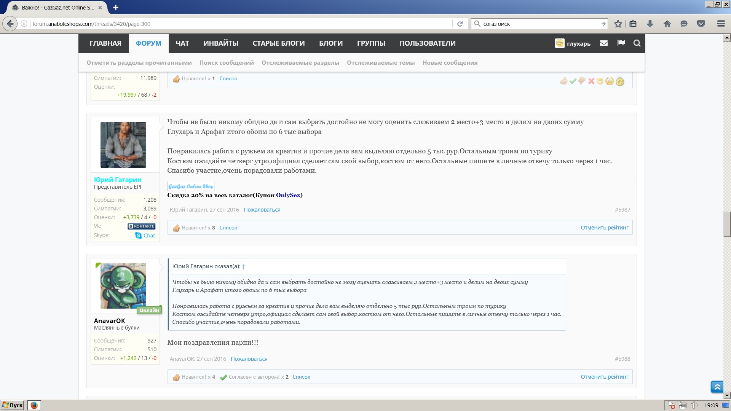Click Отменить рейтинг on post #5987

coord(604,228)
